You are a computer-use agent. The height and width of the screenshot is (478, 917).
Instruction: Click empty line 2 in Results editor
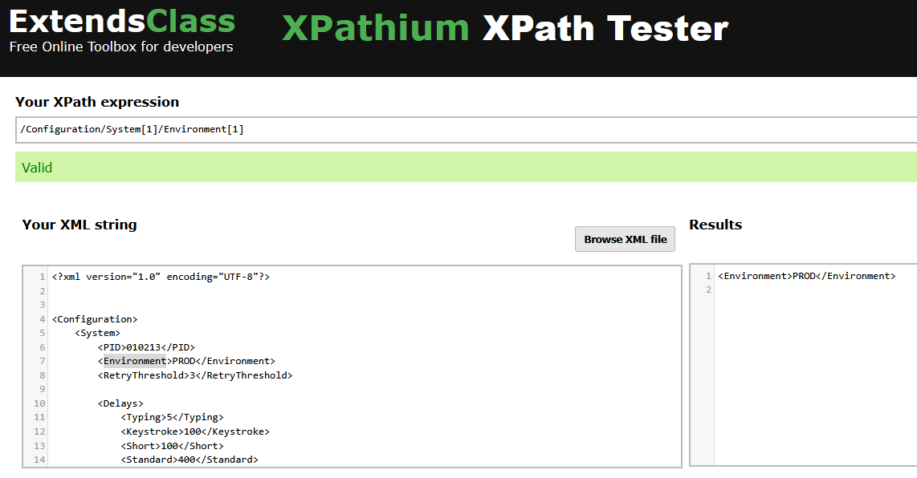815,290
